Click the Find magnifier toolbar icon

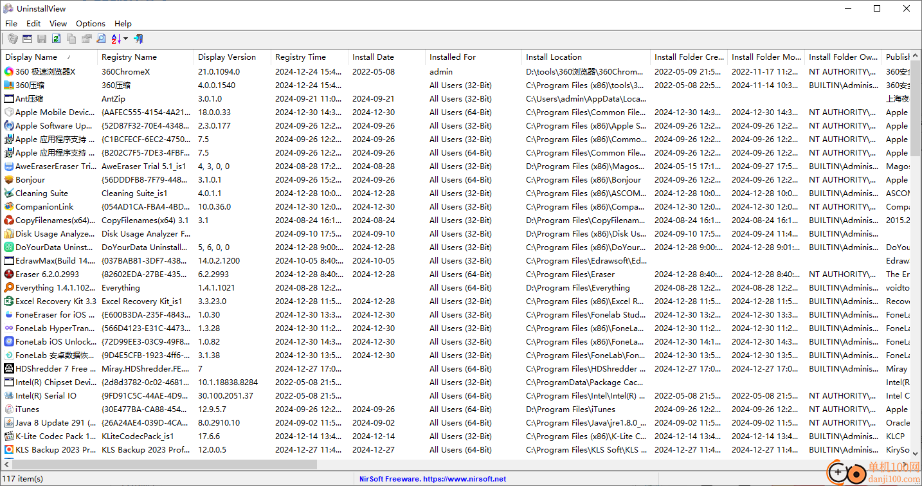pos(101,39)
